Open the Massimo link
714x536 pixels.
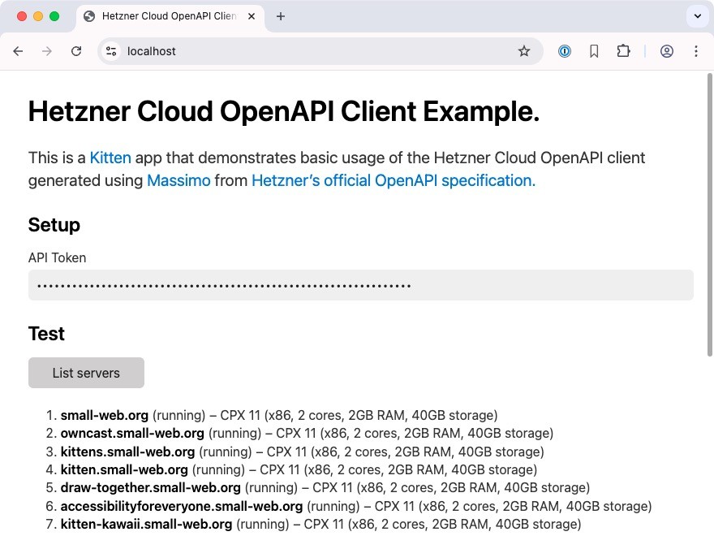(x=178, y=180)
